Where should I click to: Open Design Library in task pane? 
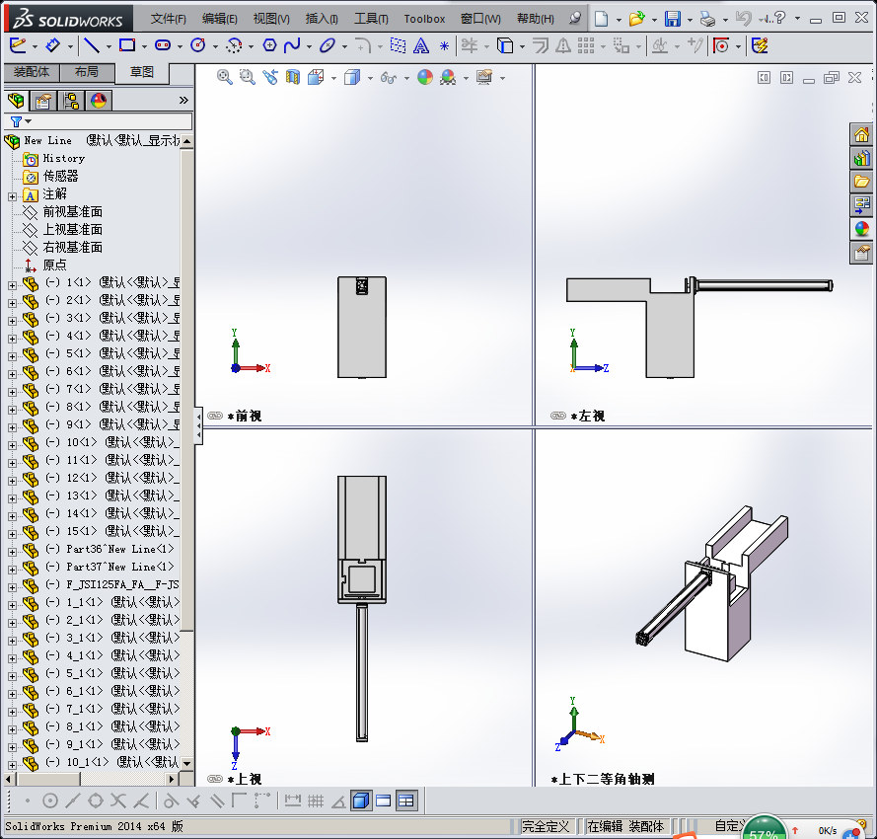pyautogui.click(x=861, y=158)
